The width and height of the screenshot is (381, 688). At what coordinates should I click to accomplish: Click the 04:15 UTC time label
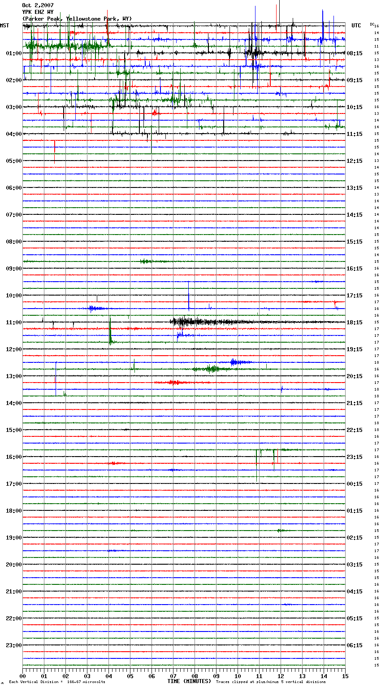pos(355,592)
